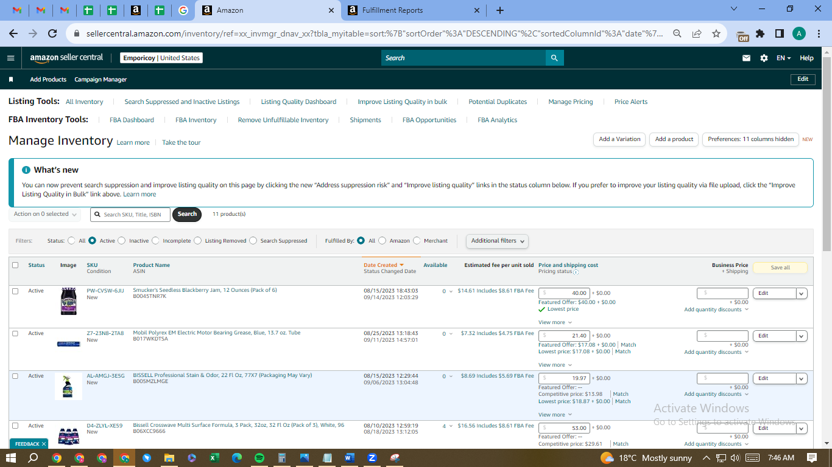Open the browser zoom magnifier icon
Viewport: 832px width, 467px height.
point(677,33)
